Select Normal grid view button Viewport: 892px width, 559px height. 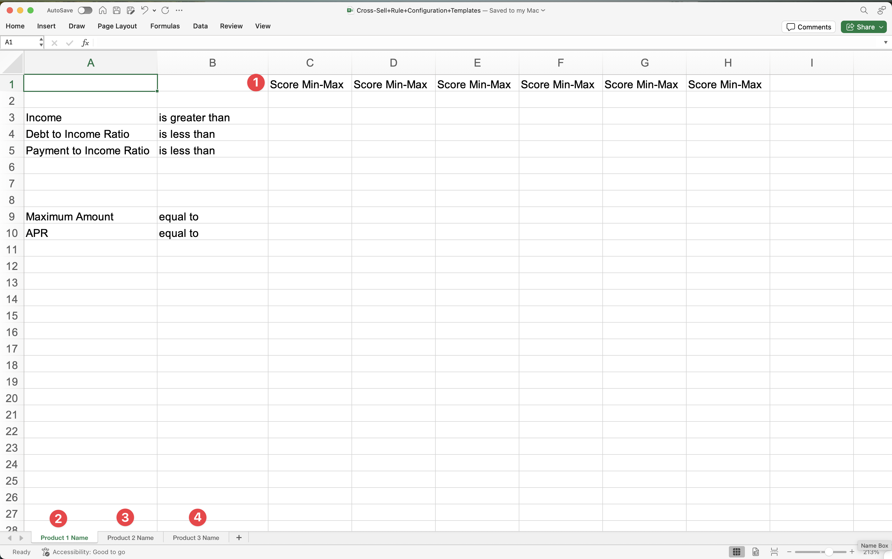pos(736,552)
